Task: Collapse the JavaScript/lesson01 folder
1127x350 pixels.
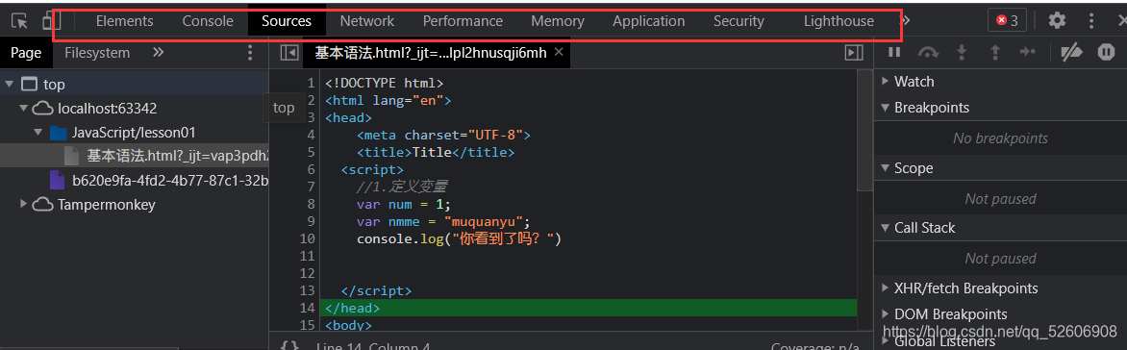Action: (38, 133)
